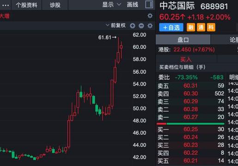Click the 通 connect badge
The image size is (238, 166).
(201, 28)
